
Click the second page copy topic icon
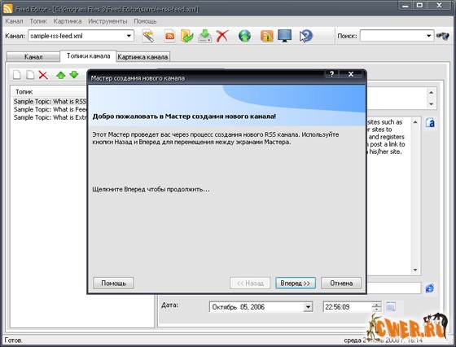(x=30, y=75)
